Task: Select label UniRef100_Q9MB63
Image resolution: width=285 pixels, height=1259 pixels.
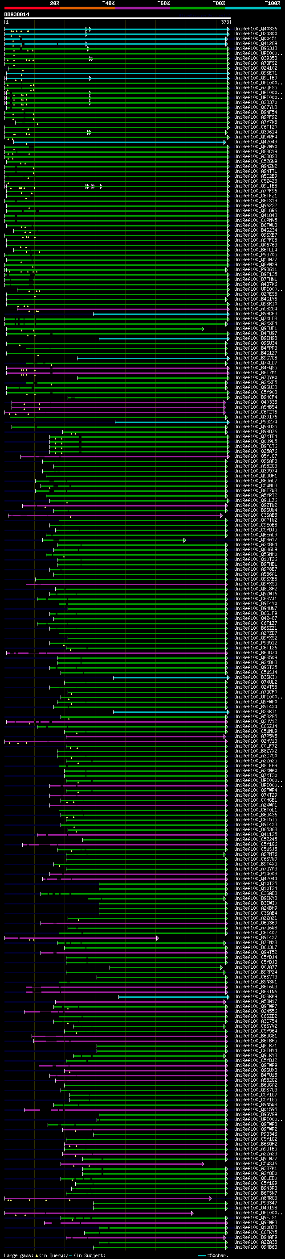Action: coord(256,1247)
